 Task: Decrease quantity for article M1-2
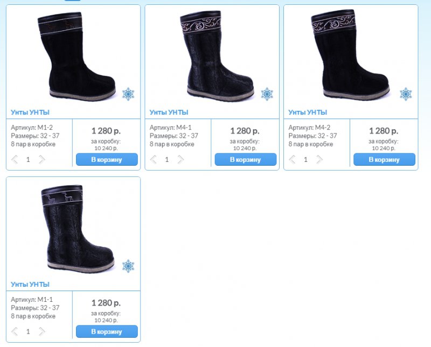(x=15, y=159)
